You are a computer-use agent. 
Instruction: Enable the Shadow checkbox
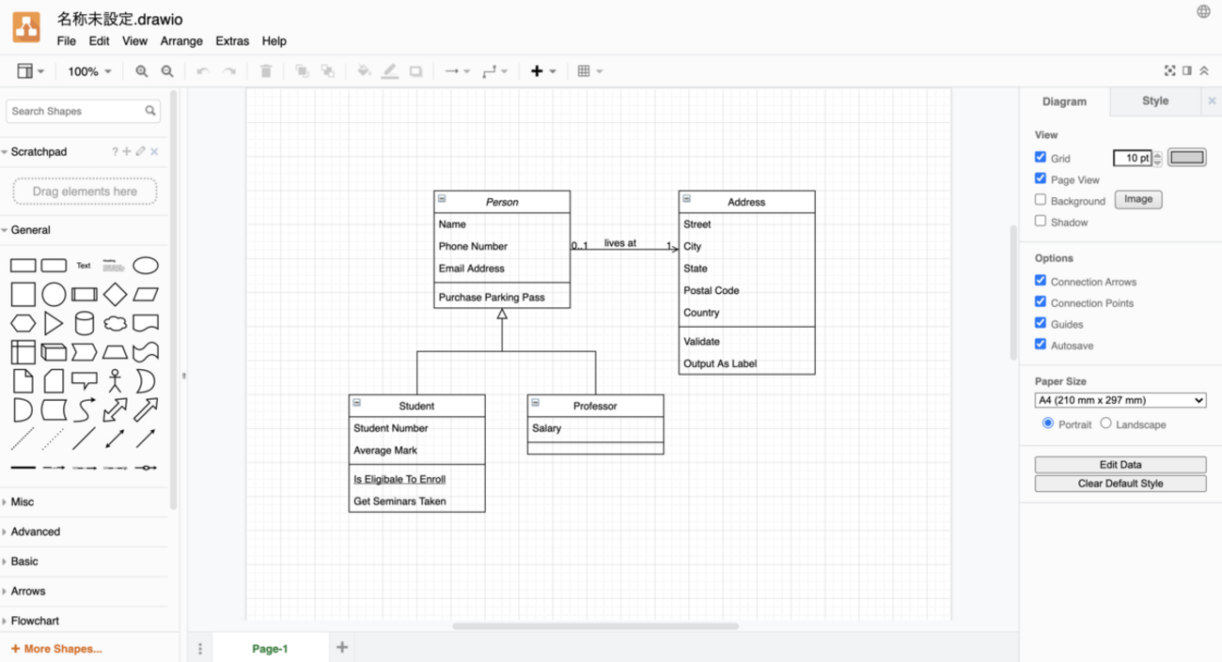coord(1041,222)
